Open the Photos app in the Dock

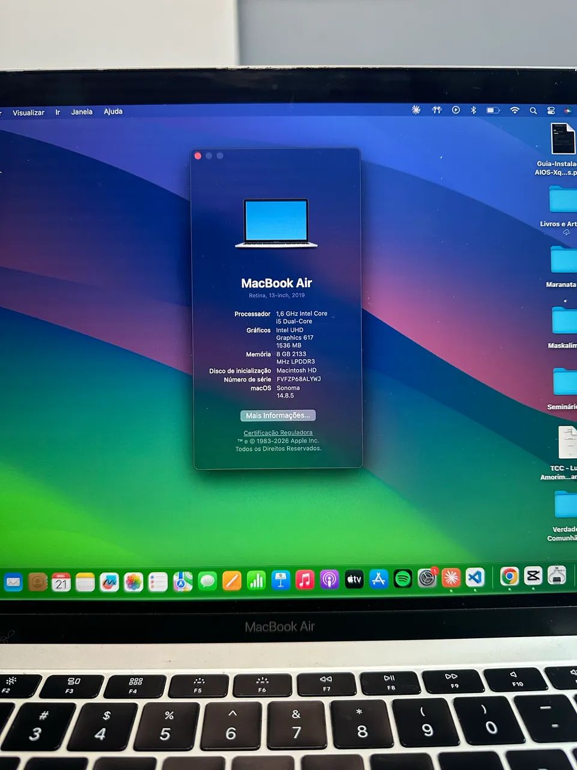tap(133, 582)
